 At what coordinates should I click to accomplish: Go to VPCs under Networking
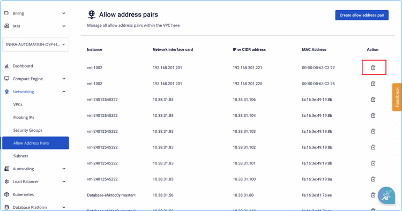coord(18,104)
